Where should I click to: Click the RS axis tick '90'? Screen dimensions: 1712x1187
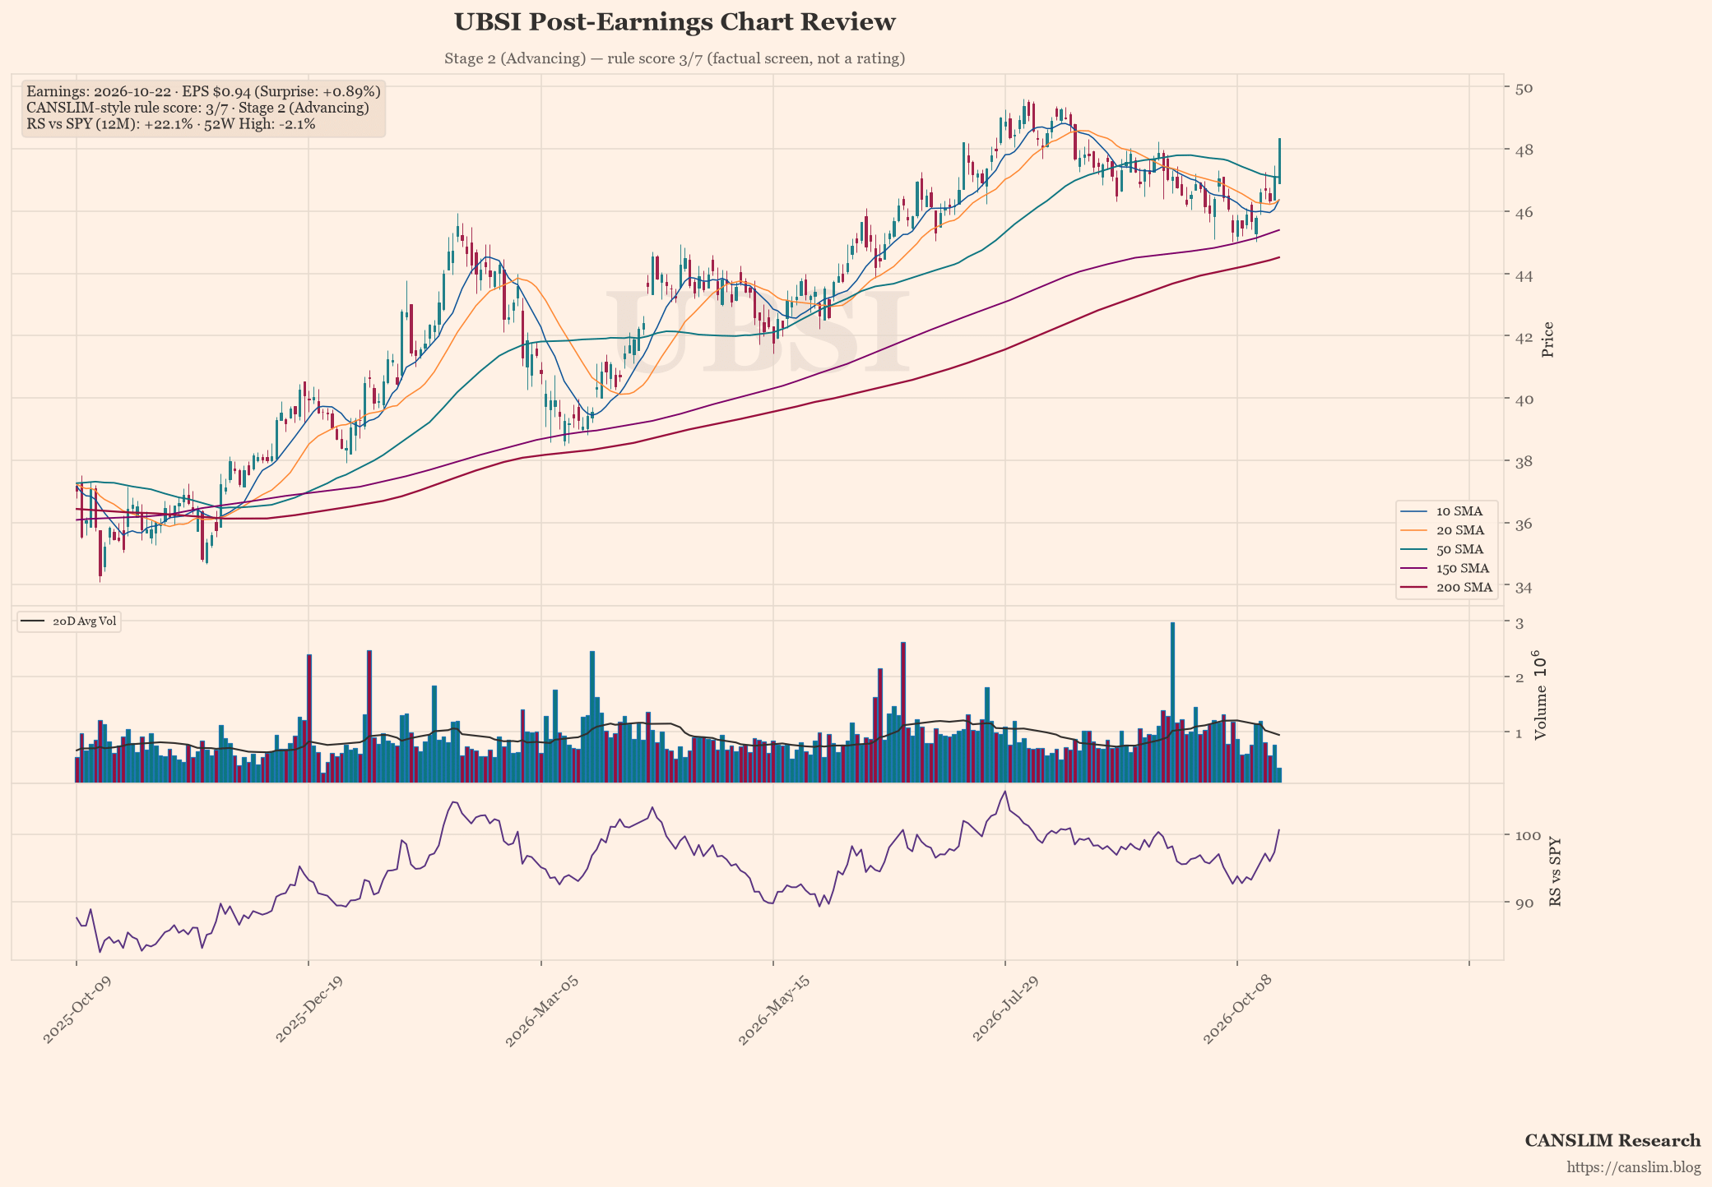1523,903
